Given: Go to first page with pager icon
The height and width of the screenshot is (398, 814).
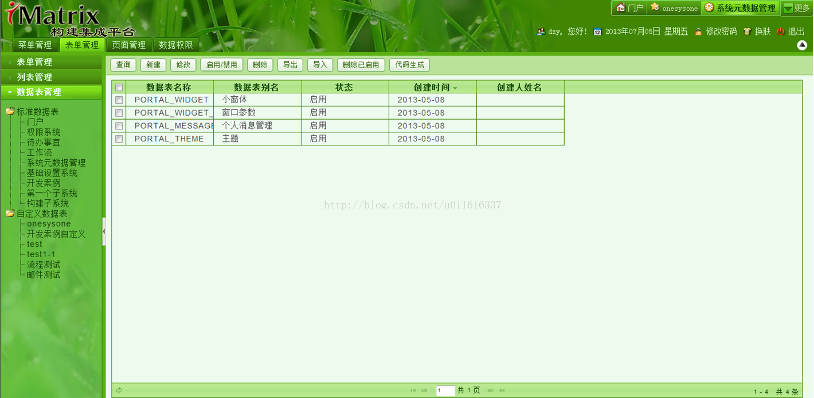Looking at the screenshot, I should tap(413, 391).
